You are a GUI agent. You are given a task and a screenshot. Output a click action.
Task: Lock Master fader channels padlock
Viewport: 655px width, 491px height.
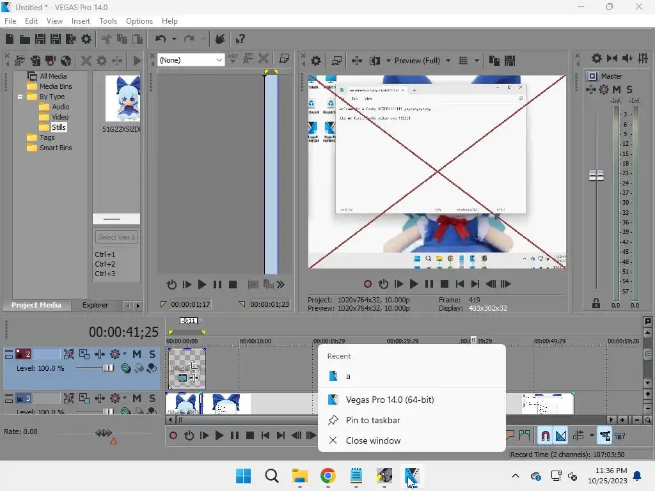pyautogui.click(x=596, y=304)
